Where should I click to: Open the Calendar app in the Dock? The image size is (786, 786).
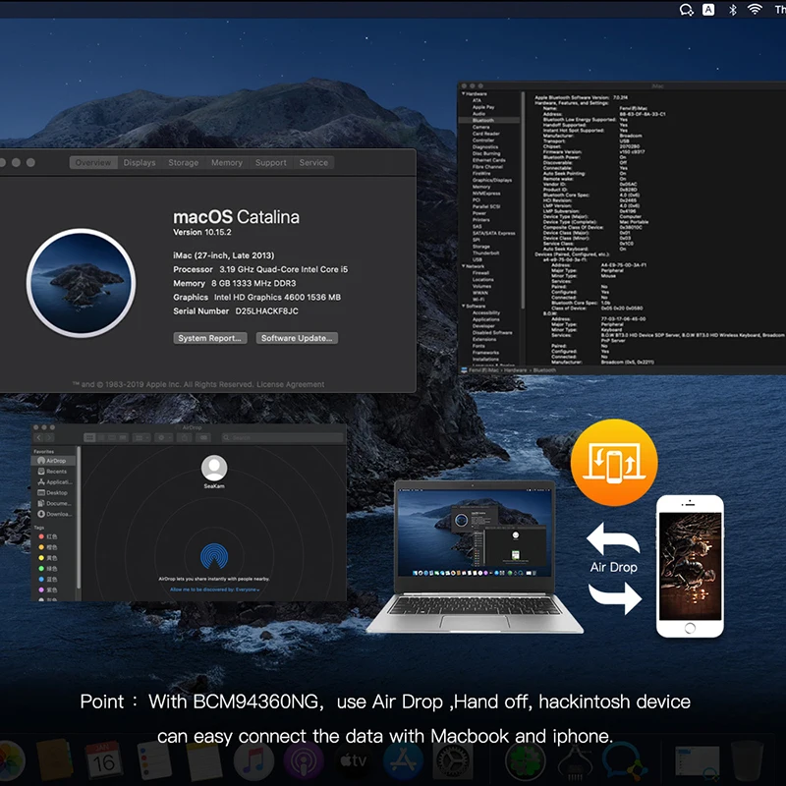(x=103, y=761)
